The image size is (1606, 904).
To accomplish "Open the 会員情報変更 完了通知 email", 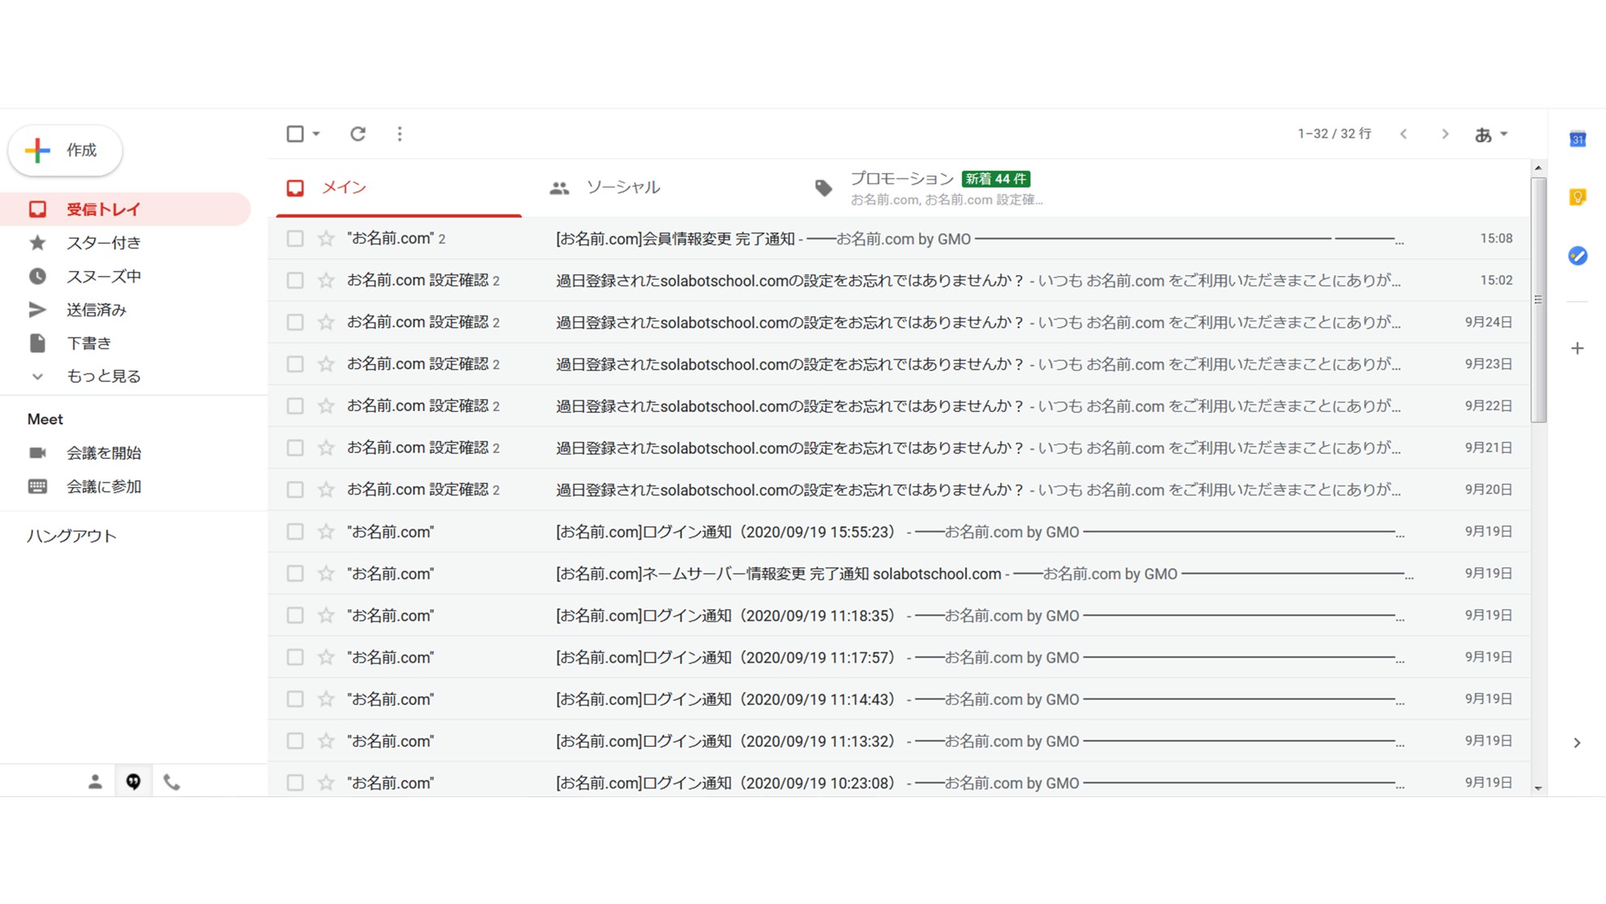I will 900,239.
